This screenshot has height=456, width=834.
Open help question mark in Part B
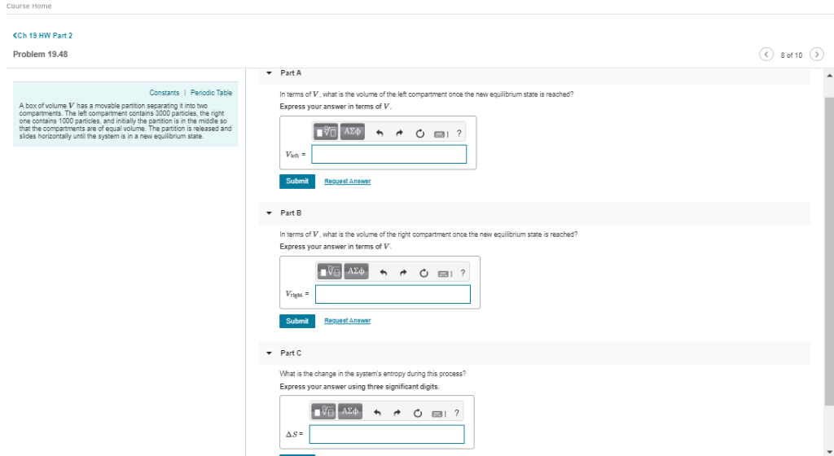463,273
